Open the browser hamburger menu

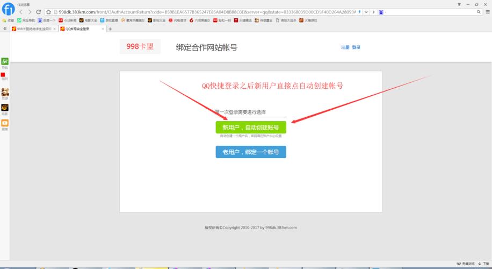coord(488,12)
